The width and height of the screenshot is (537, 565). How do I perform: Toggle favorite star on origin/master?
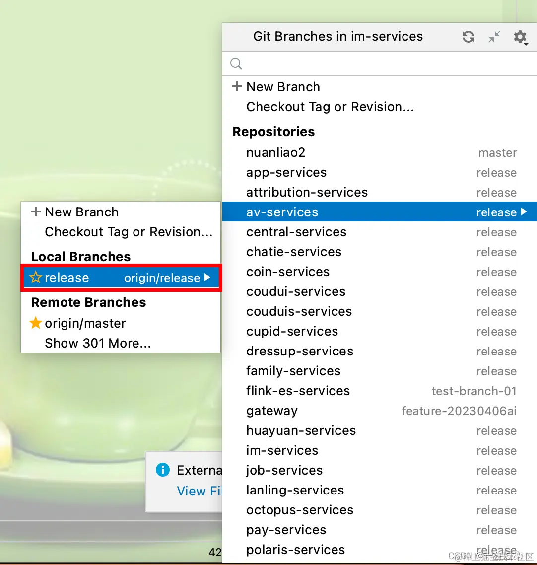coord(36,323)
